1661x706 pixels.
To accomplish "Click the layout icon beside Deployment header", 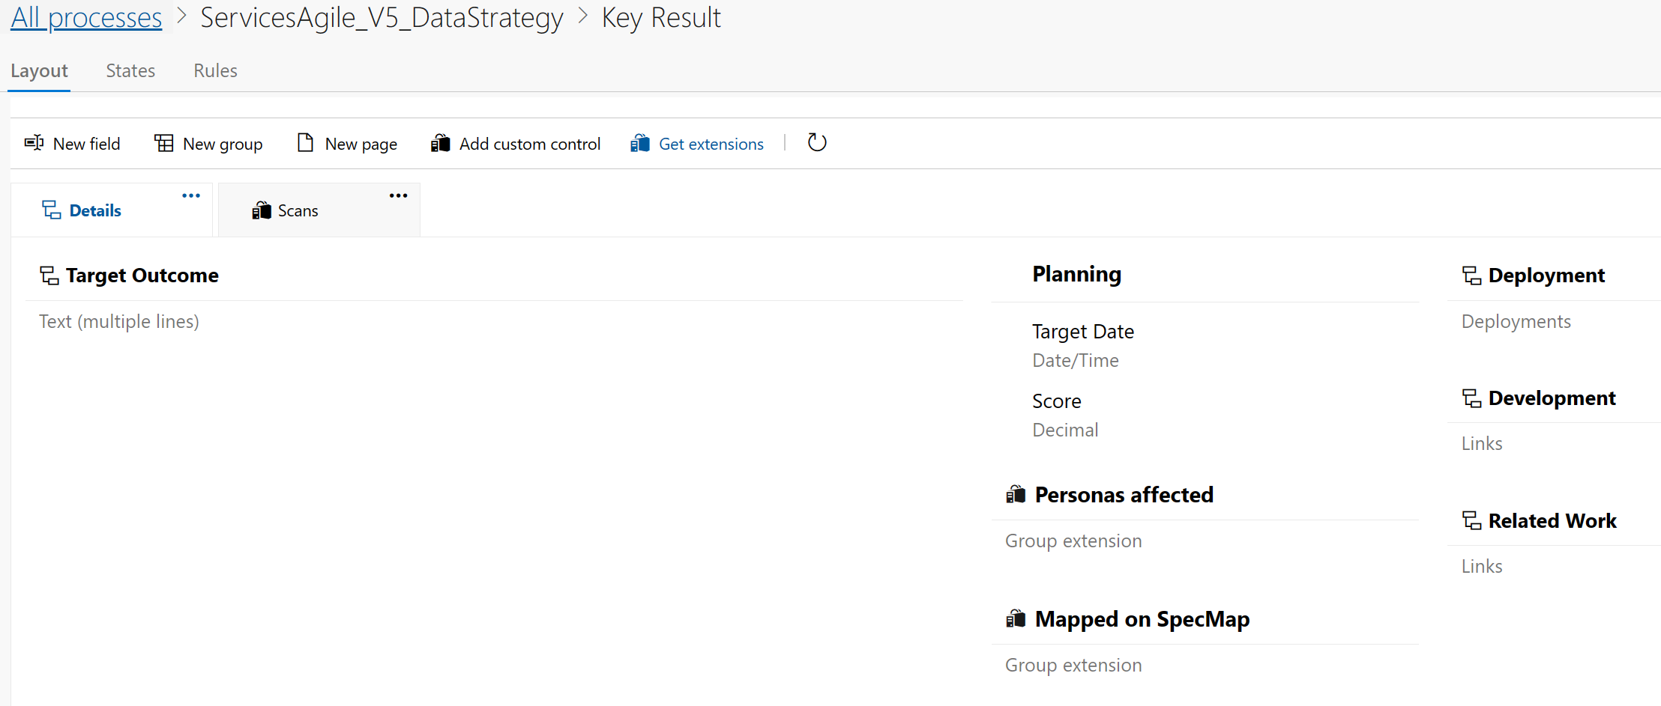I will (1471, 276).
